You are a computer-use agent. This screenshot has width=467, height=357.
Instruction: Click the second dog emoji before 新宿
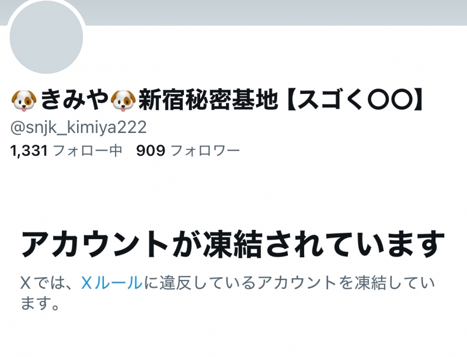(123, 101)
